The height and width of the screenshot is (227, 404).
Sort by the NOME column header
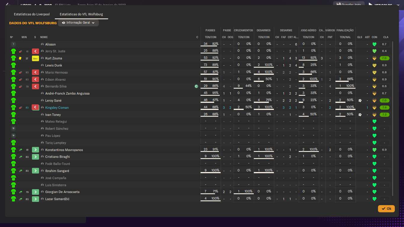pos(44,37)
